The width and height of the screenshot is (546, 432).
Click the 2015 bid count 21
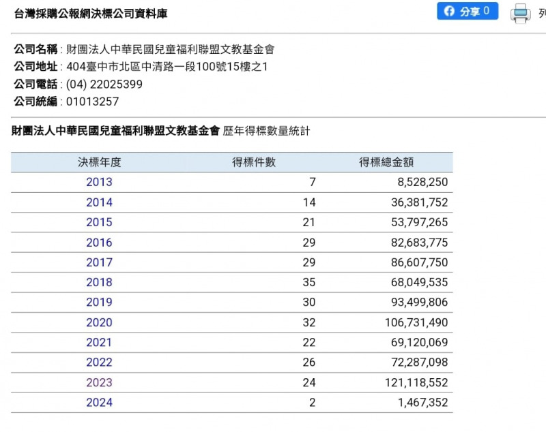(309, 222)
